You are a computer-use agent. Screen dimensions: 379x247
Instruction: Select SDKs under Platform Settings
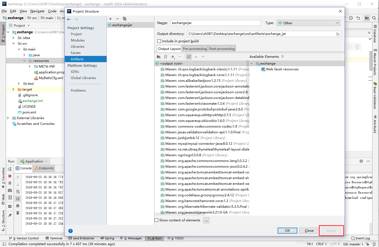coord(75,72)
